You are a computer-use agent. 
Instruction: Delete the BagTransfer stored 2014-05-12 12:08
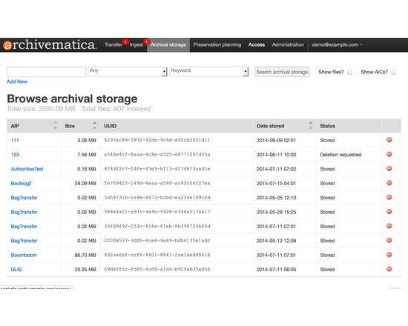coord(389,240)
